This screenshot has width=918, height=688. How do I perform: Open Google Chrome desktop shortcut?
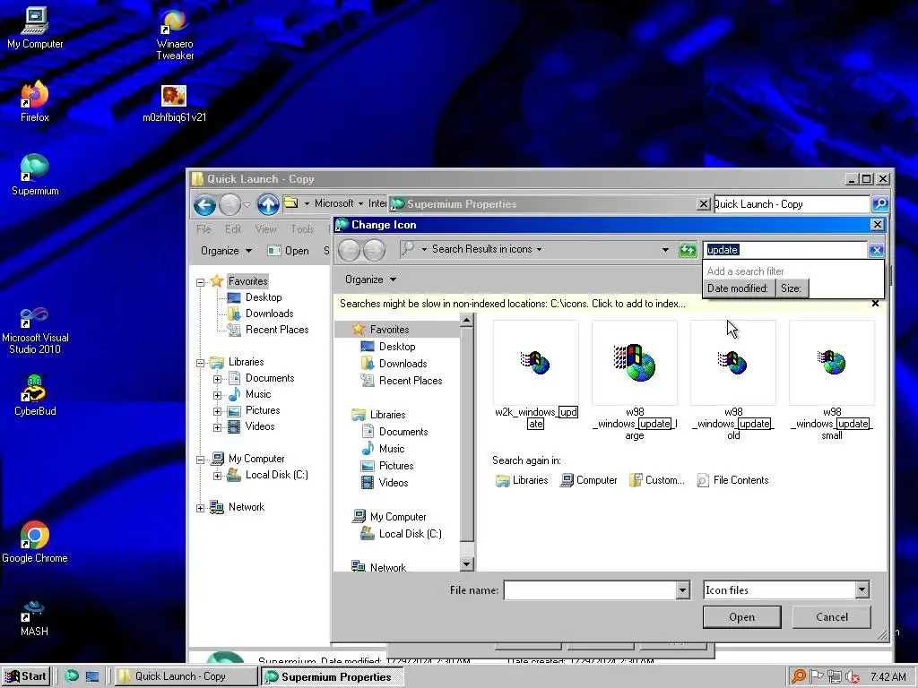coord(35,542)
